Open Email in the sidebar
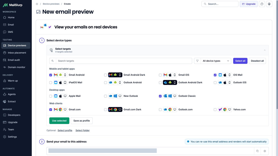Image resolution: width=278 pixels, height=156 pixels. (16, 25)
